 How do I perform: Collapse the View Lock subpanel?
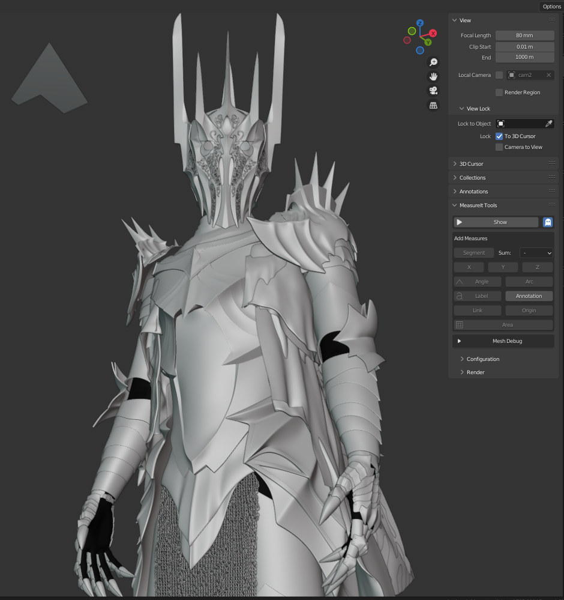[461, 109]
